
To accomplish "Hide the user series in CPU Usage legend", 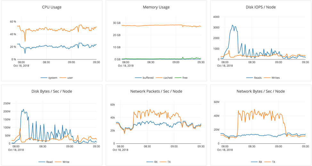I will tap(70, 78).
